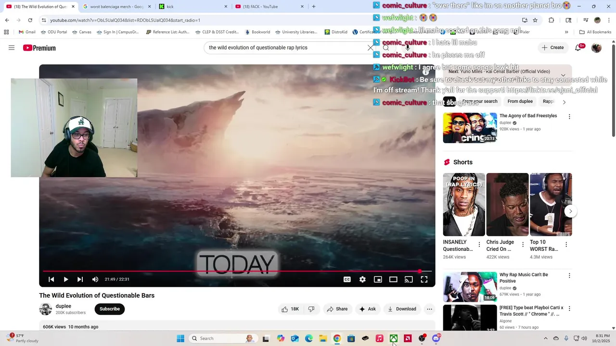616x346 pixels.
Task: Open File Explorer from the taskbar
Action: (x=323, y=338)
